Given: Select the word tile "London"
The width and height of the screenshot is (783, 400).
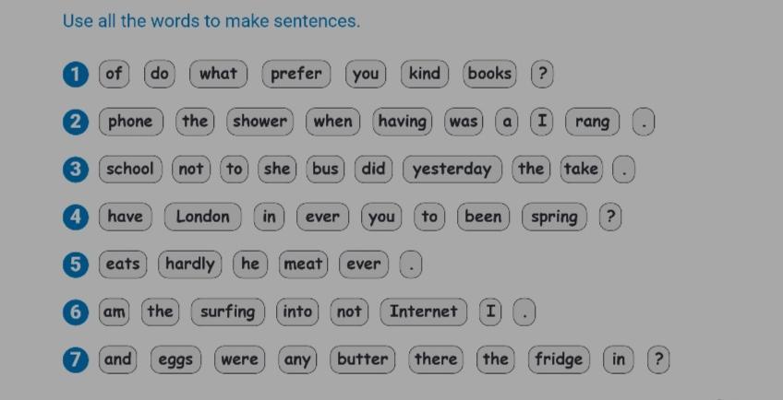Looking at the screenshot, I should coord(203,217).
